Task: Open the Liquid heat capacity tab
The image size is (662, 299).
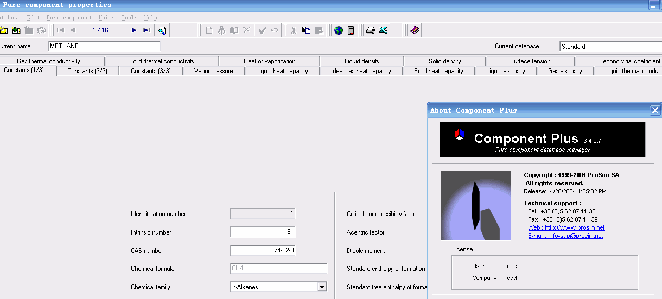Action: 282,71
